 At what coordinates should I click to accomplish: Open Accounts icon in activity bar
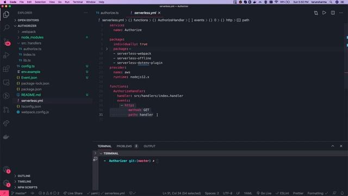click(x=6, y=169)
